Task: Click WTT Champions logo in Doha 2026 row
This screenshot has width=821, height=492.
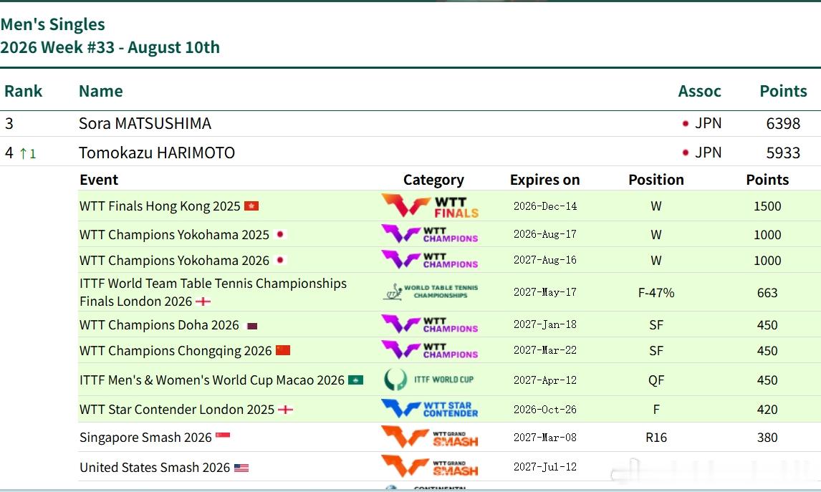Action: click(430, 324)
